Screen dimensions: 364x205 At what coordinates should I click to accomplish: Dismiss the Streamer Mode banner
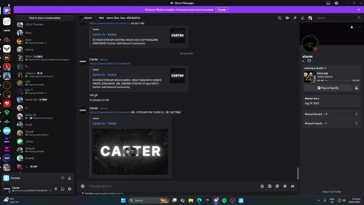pyautogui.click(x=359, y=10)
